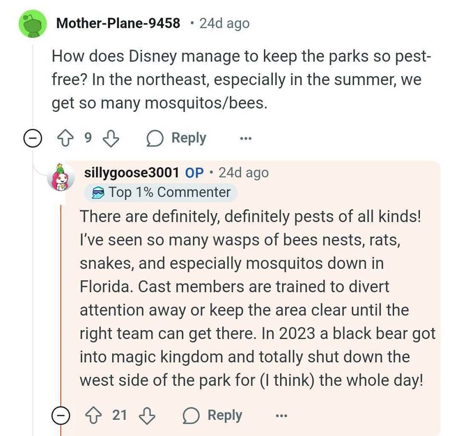Open the overflow menu on the top comment
This screenshot has width=459, height=436.
coord(245,138)
